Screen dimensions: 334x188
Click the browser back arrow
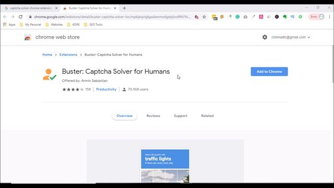click(x=5, y=17)
